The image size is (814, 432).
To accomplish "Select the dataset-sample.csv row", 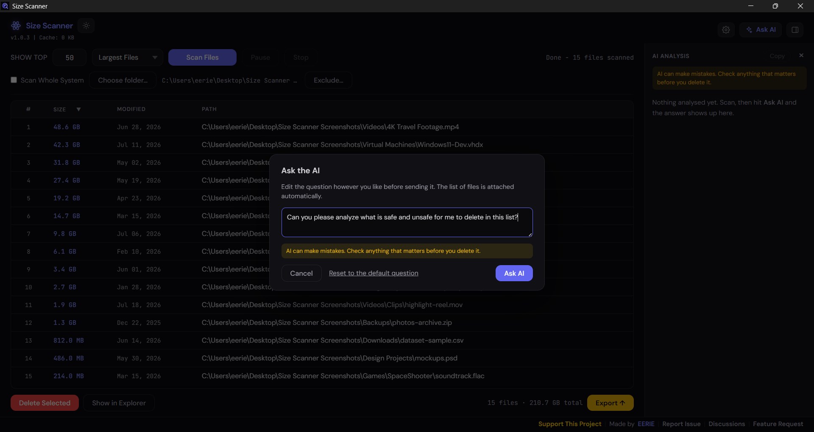I will (x=322, y=341).
